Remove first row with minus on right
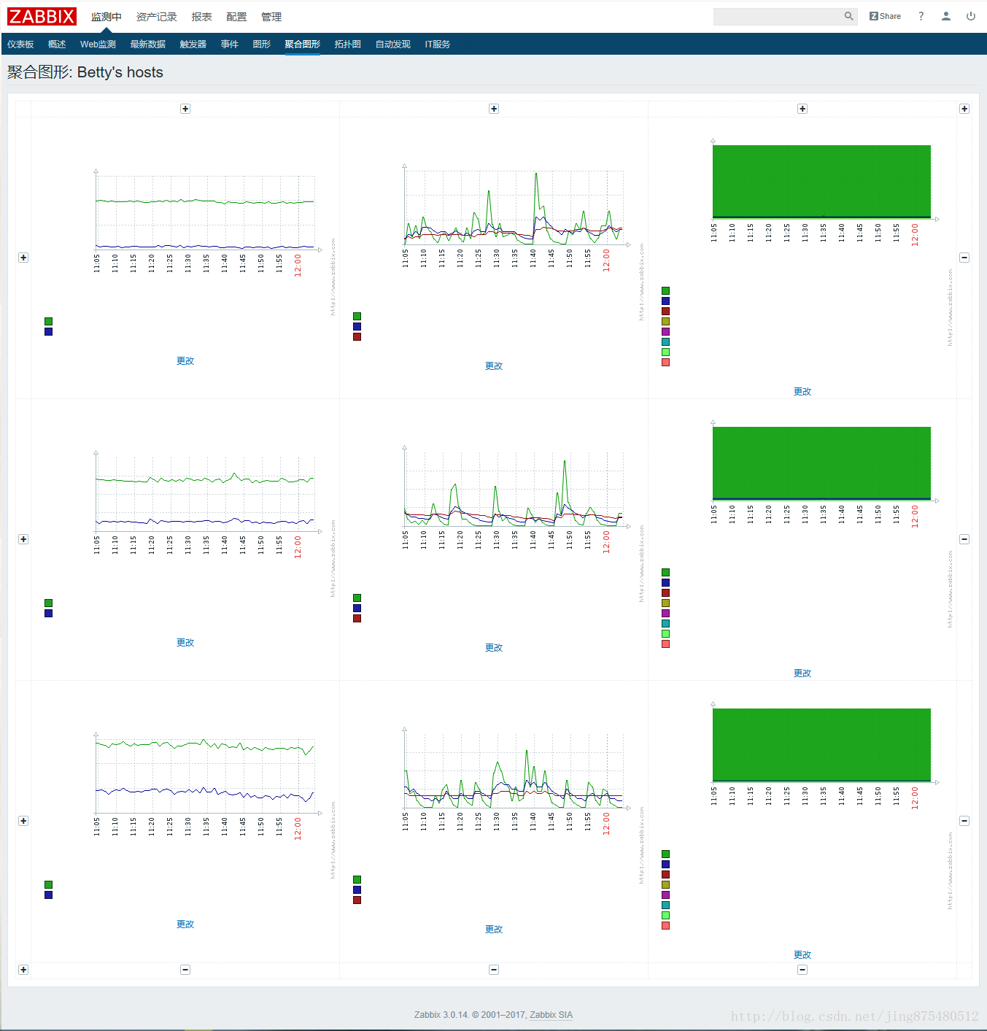Screen dimensions: 987x1031 pos(964,258)
